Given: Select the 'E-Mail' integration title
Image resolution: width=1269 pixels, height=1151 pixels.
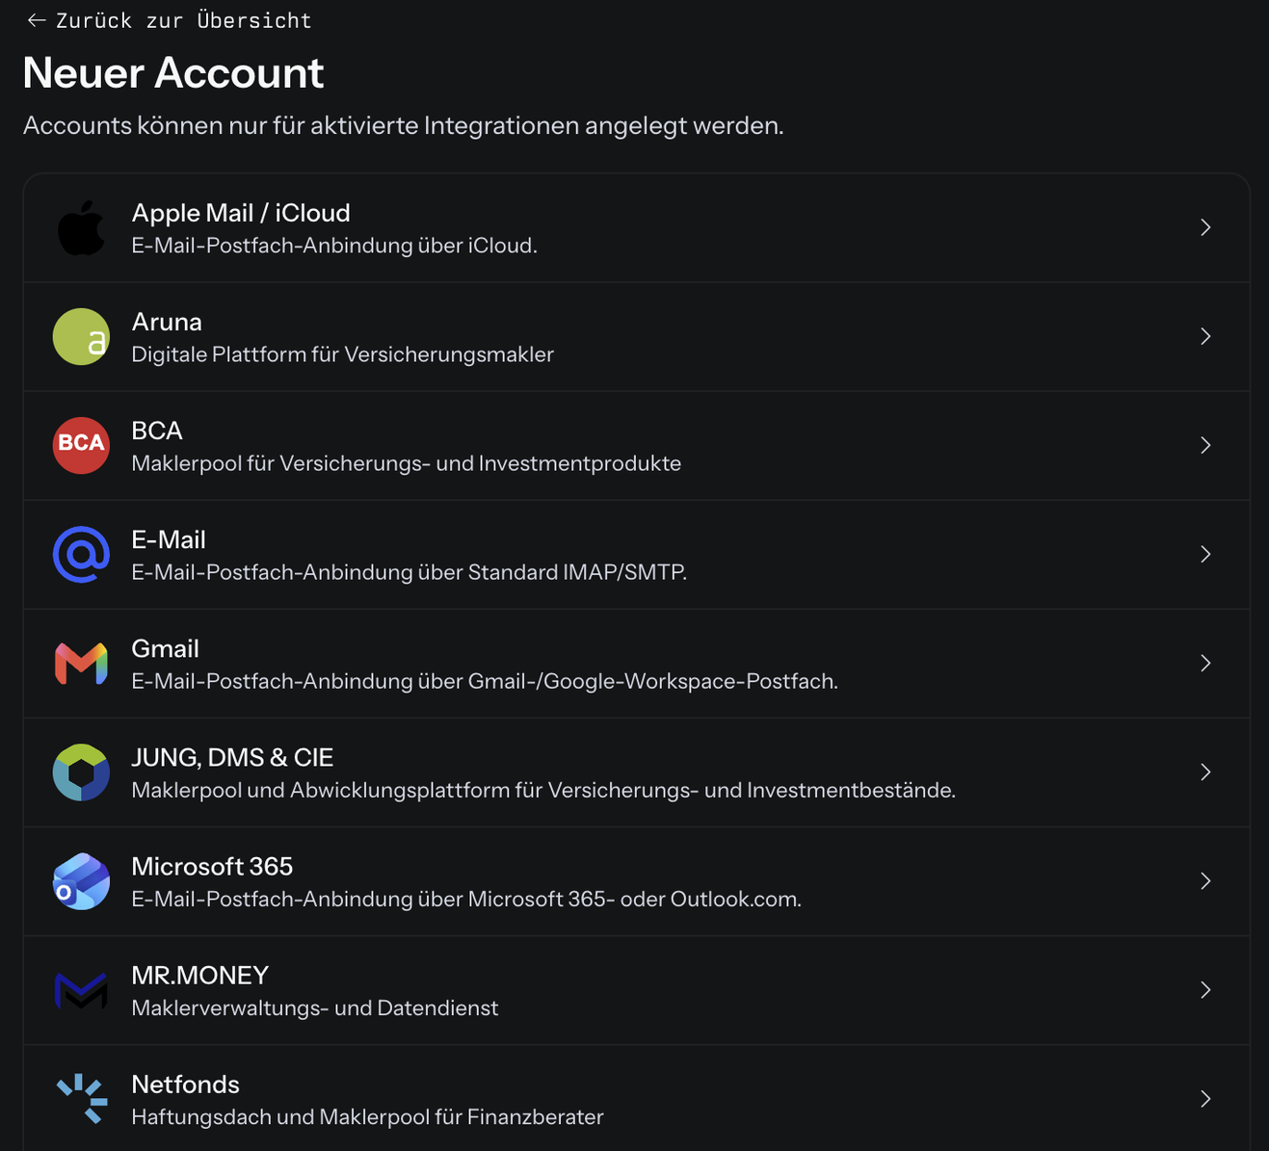Looking at the screenshot, I should [x=169, y=539].
